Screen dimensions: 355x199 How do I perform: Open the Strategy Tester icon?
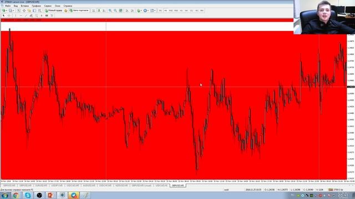[39, 11]
